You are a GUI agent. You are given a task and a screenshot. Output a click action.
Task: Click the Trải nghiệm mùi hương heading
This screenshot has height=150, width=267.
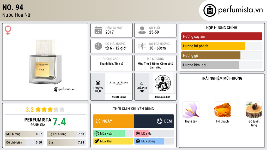click(222, 78)
